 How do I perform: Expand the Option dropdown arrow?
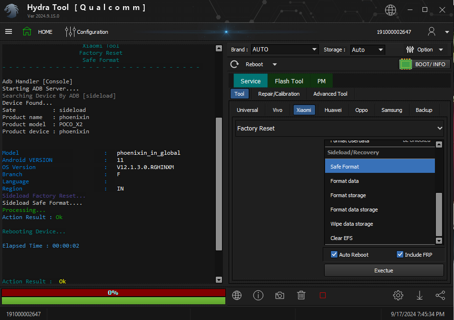pos(441,50)
